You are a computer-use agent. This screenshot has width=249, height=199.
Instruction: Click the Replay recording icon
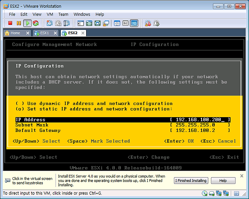coord(156,23)
